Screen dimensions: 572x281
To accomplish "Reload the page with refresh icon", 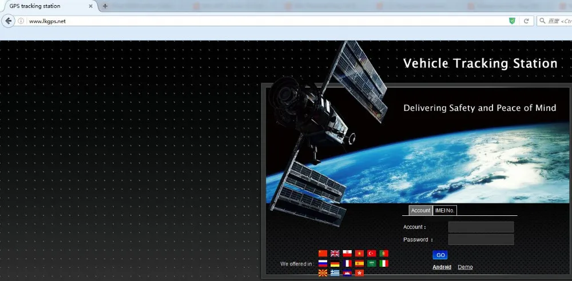I will (526, 21).
